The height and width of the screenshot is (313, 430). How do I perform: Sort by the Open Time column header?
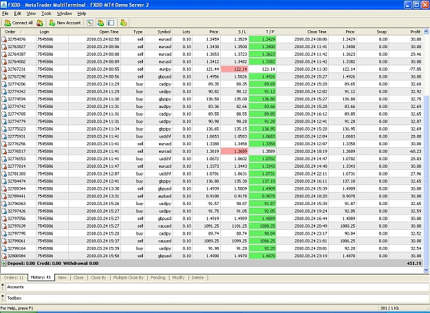94,32
